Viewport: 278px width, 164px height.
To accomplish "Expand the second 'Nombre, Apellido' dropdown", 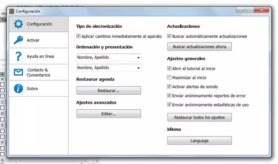I will [x=109, y=68].
